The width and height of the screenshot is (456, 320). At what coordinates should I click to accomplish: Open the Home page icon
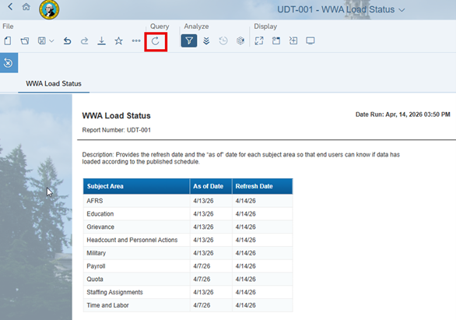click(x=26, y=7)
